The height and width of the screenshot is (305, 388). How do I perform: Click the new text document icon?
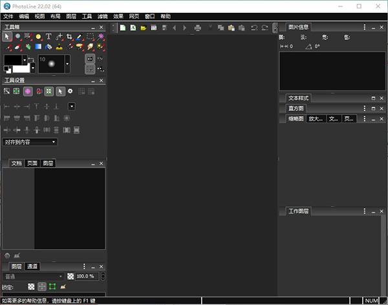click(133, 28)
